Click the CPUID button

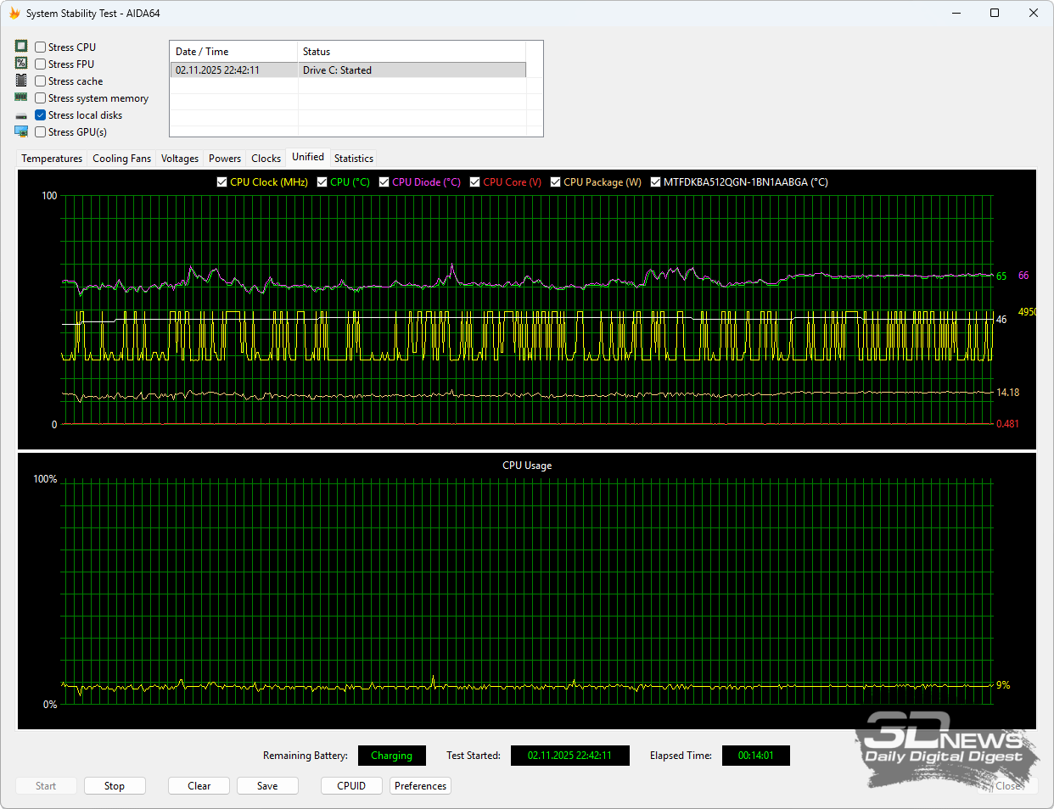(351, 786)
